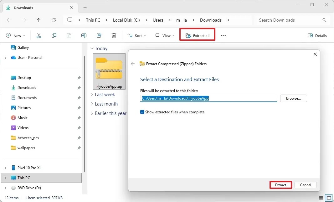The width and height of the screenshot is (334, 202).
Task: Expand User - Personal tree node
Action: coord(6,58)
